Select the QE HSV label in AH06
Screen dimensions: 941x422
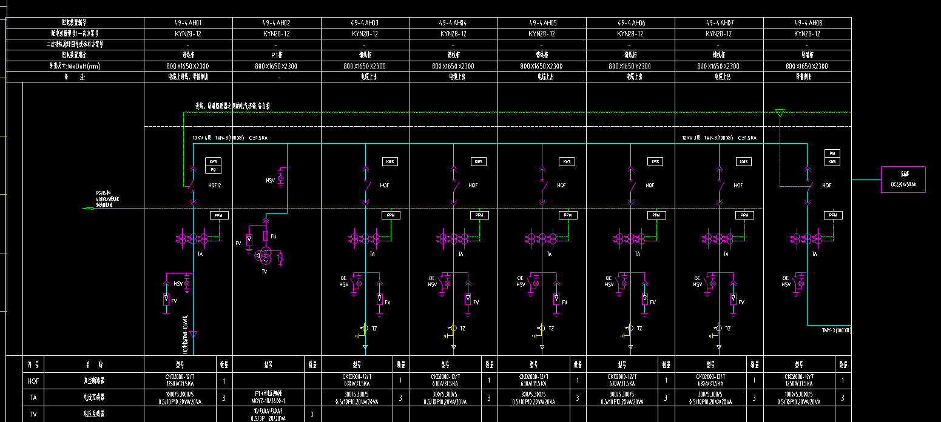coord(609,281)
